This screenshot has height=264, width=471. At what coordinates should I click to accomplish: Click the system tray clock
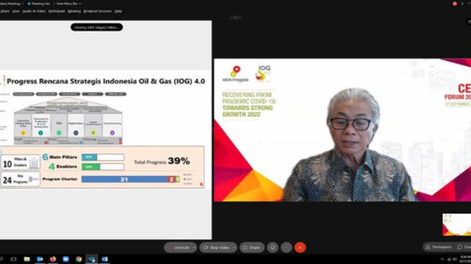click(465, 259)
